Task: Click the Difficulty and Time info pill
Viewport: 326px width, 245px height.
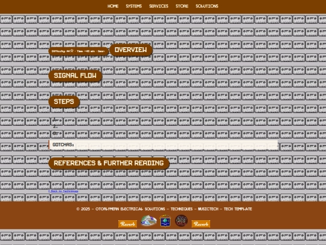Action: 78,51
